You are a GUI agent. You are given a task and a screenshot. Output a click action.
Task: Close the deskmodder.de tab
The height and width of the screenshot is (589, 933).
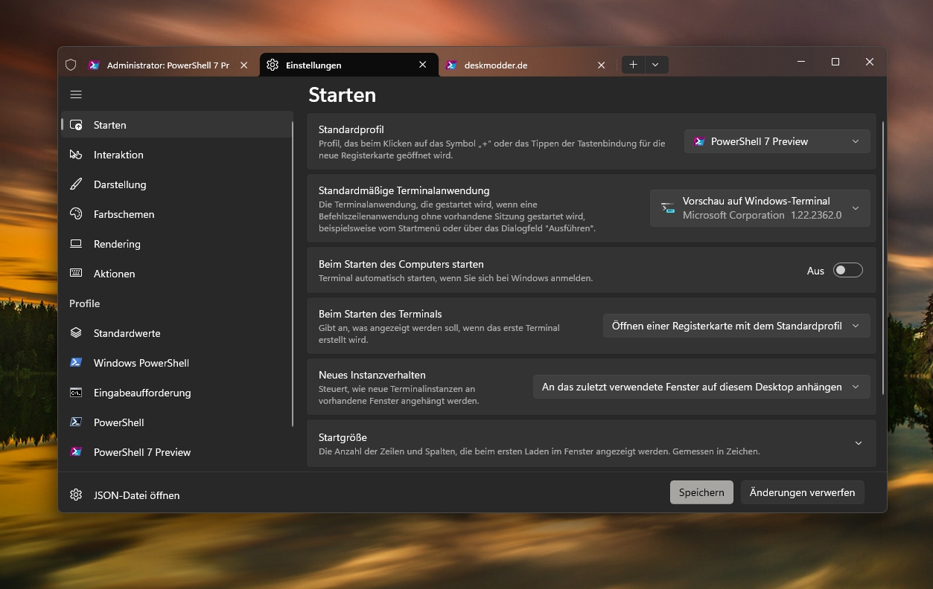(x=601, y=65)
